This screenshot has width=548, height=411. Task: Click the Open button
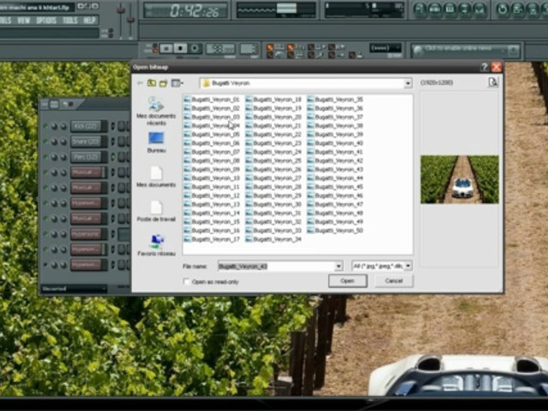pos(347,281)
